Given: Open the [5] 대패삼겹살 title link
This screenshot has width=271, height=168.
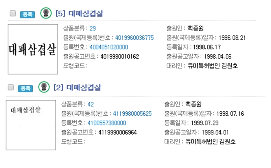Looking at the screenshot, I should [x=79, y=13].
